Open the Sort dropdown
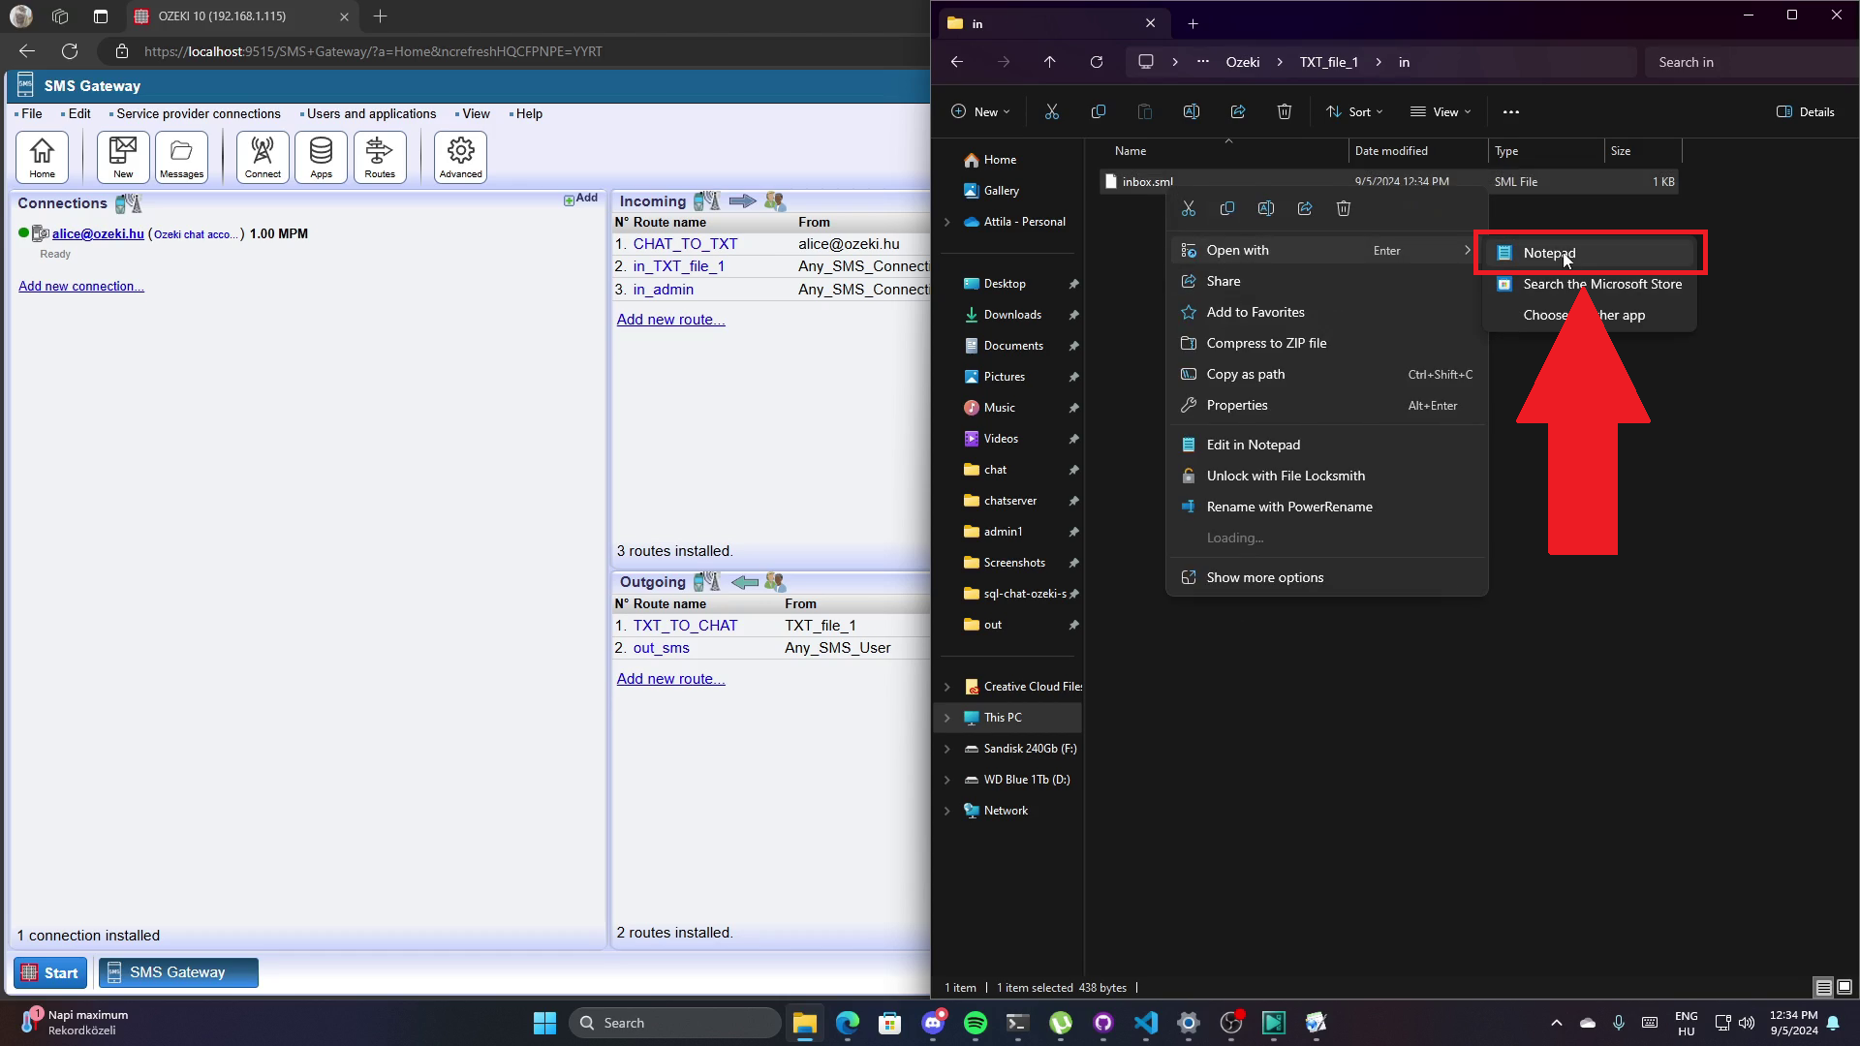The height and width of the screenshot is (1046, 1860). pyautogui.click(x=1354, y=112)
